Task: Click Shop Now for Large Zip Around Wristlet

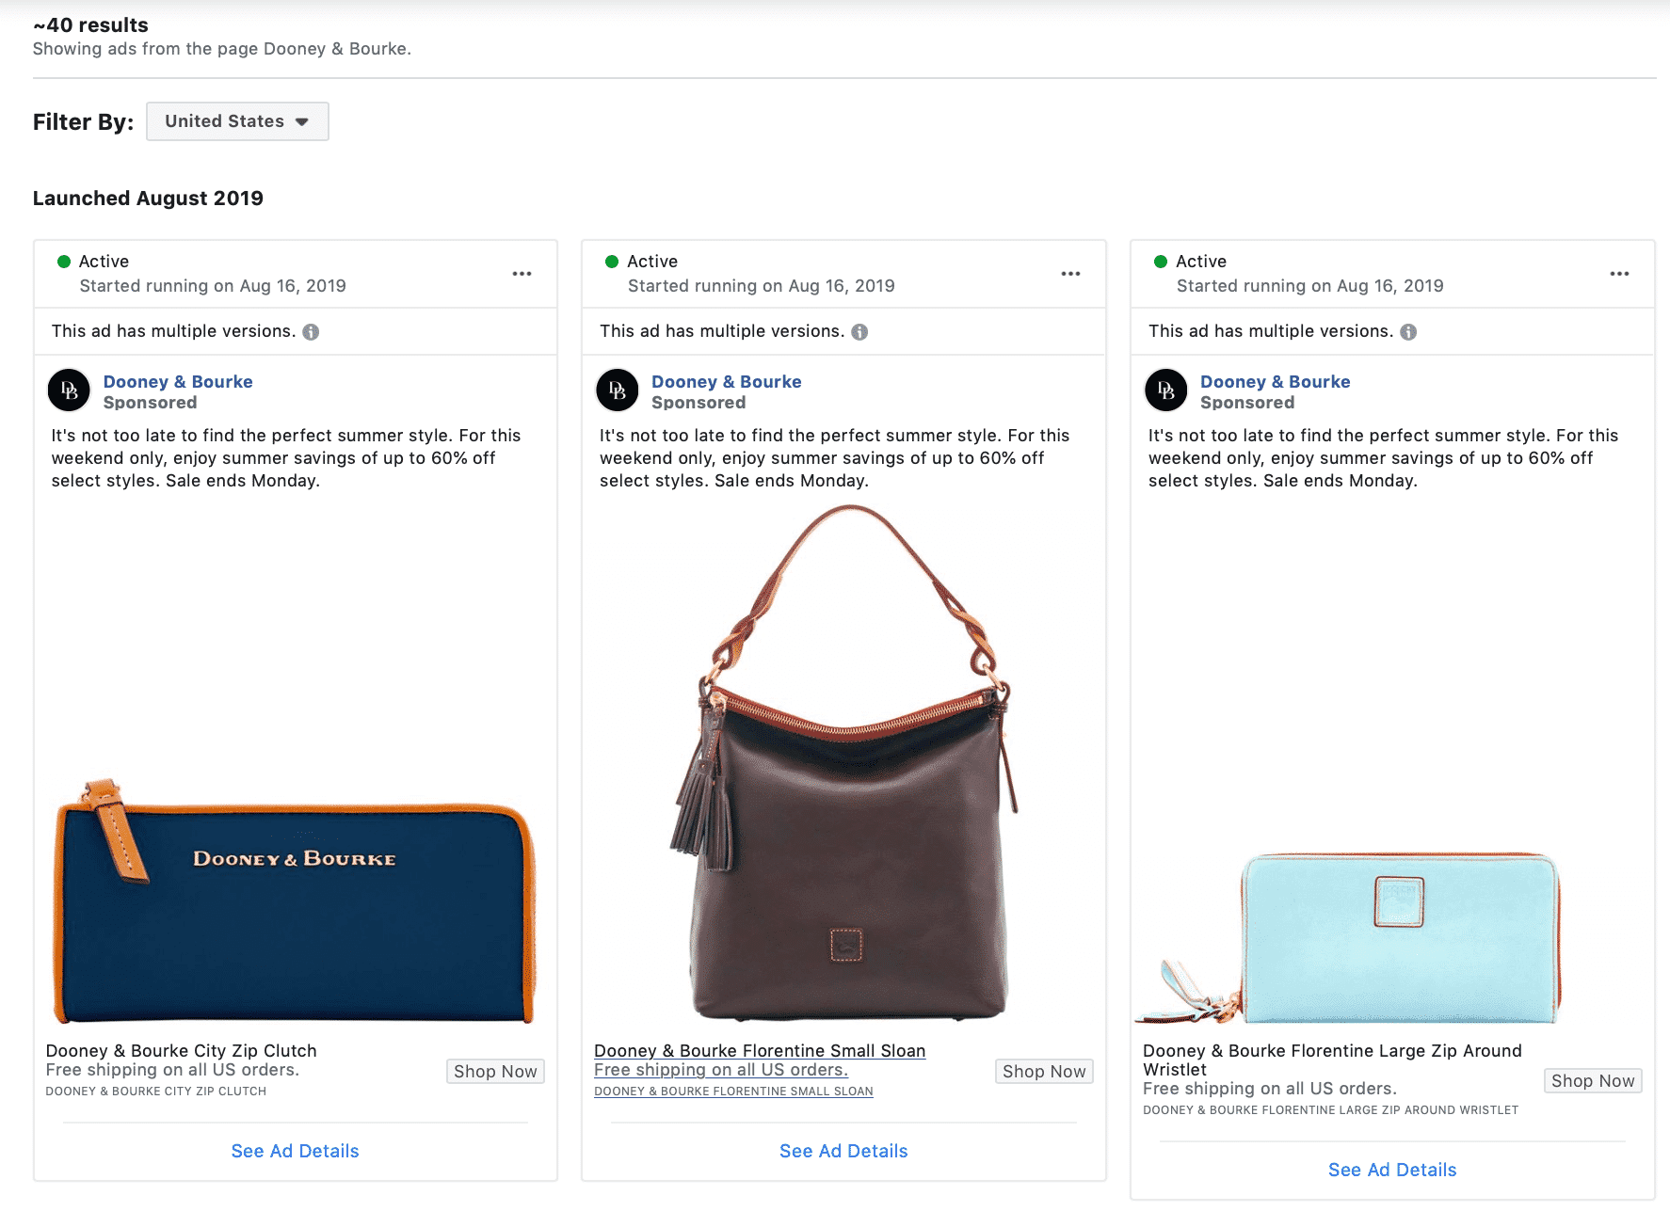Action: pos(1593,1081)
